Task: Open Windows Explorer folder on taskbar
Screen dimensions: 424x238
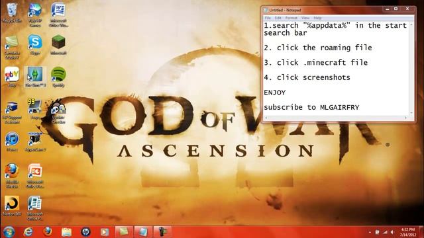Action: click(x=66, y=232)
